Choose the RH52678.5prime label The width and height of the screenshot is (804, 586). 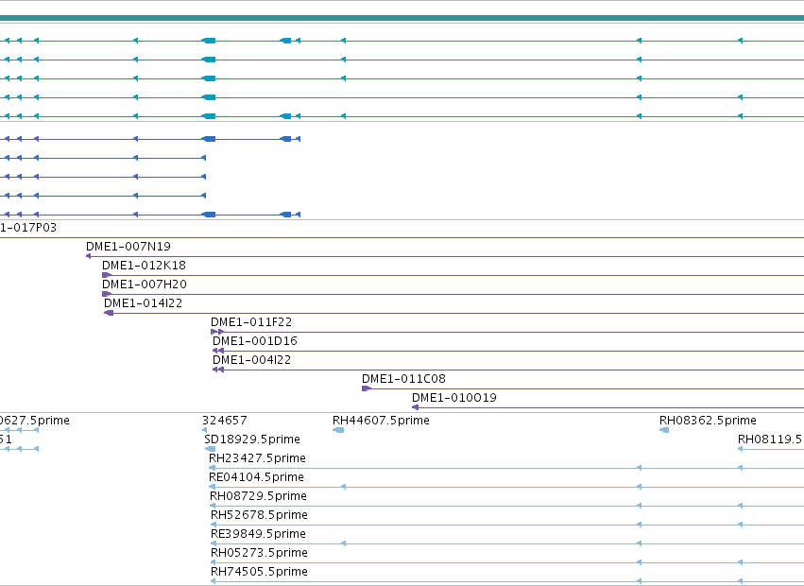click(x=260, y=515)
